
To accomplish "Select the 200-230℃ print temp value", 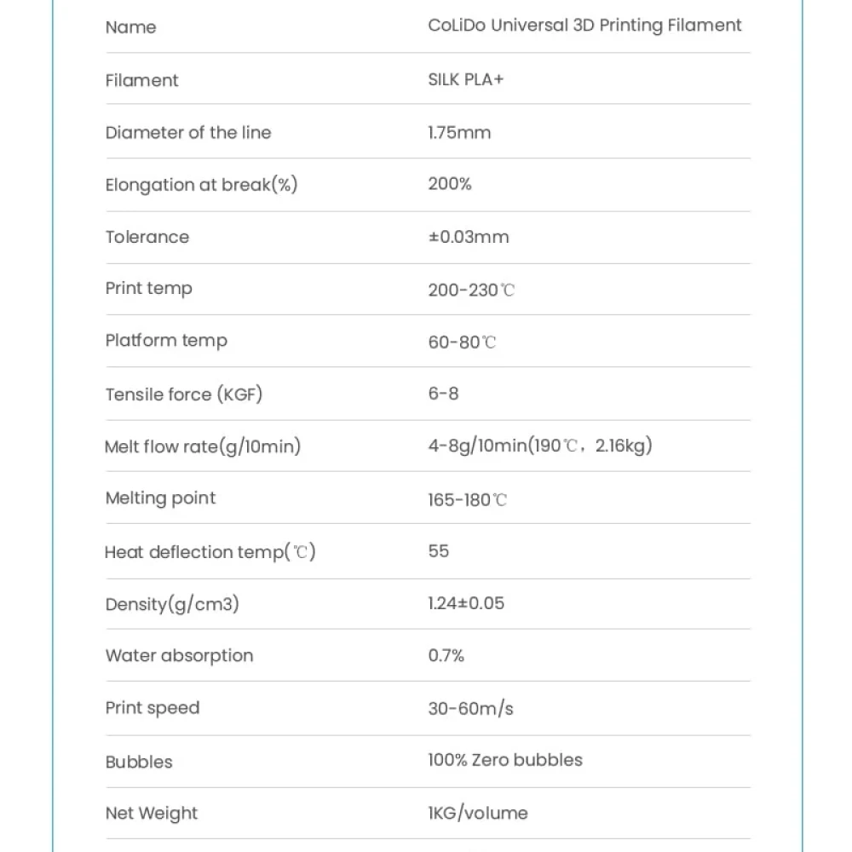I will pyautogui.click(x=470, y=290).
